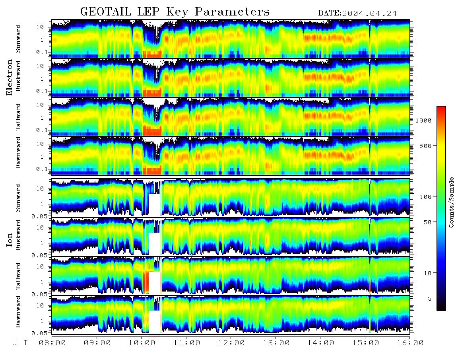Viewport: 454px width, 350px height.
Task: Click the "12:00" time axis label
Action: pos(232,343)
